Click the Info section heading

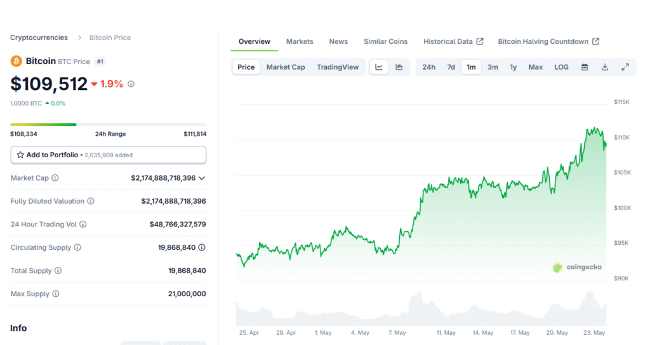[x=18, y=328]
